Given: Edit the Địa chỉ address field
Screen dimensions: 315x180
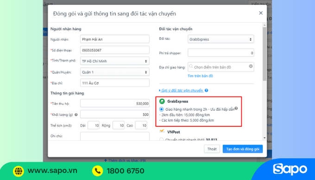Looking at the screenshot, I should click(x=115, y=83).
